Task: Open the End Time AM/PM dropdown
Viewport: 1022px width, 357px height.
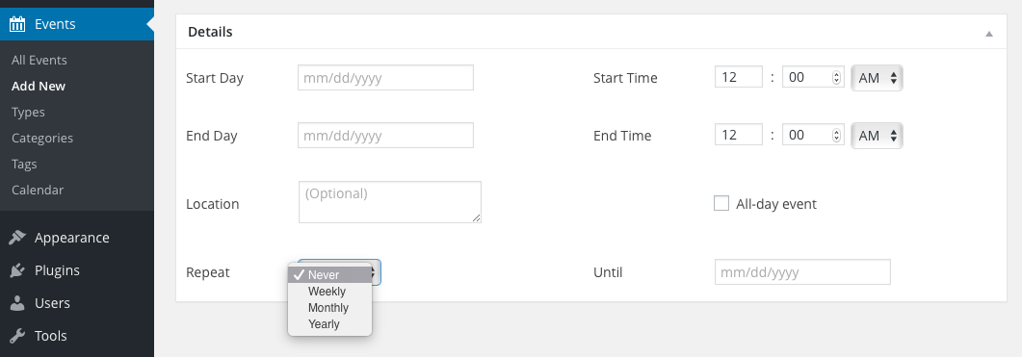Action: (x=878, y=136)
